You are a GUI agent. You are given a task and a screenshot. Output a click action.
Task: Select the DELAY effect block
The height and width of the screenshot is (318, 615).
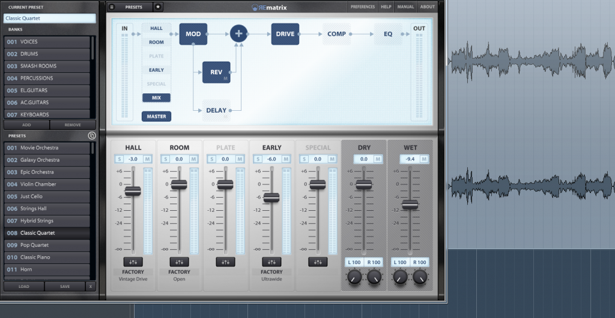pos(216,110)
